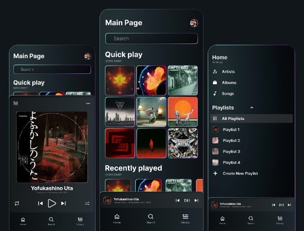
Task: Open the red spiral squares album cover
Action: point(120,143)
